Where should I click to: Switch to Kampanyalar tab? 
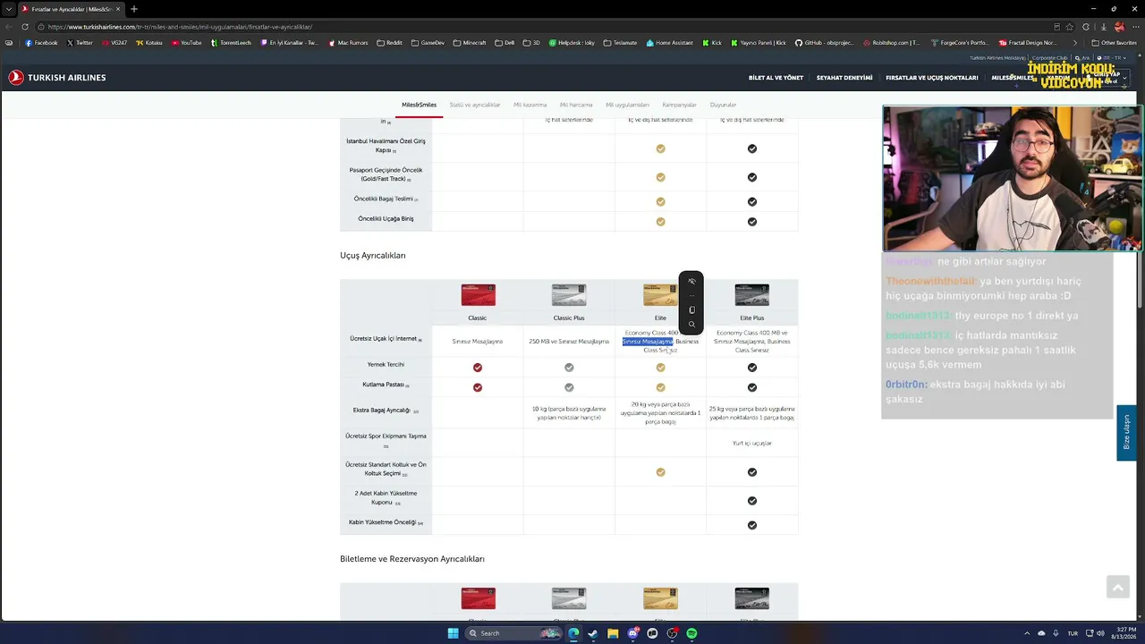click(x=680, y=105)
